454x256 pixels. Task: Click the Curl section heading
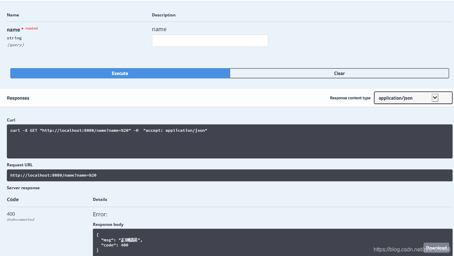pos(11,120)
